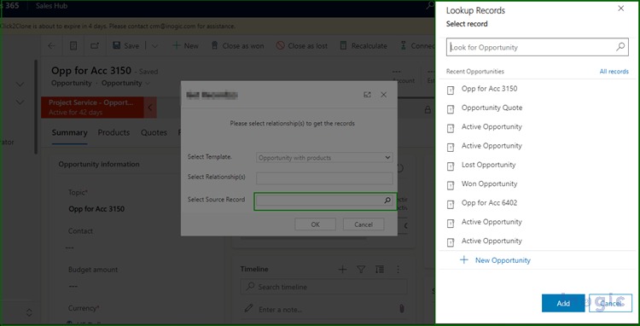Close the relationship dialog with X

(384, 95)
